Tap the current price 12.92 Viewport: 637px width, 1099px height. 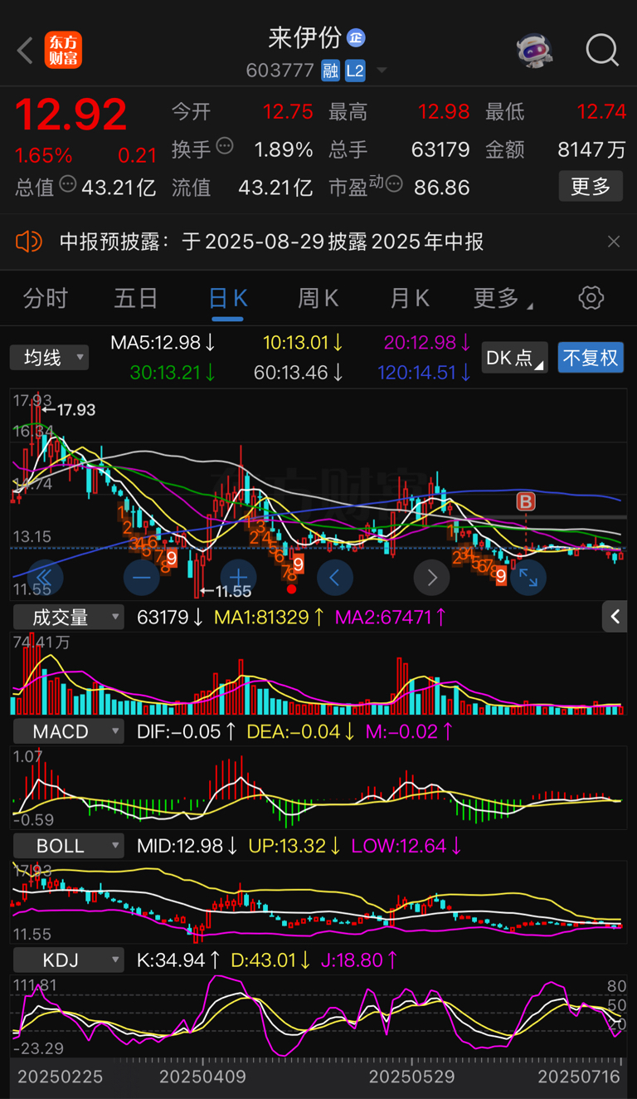pyautogui.click(x=71, y=115)
